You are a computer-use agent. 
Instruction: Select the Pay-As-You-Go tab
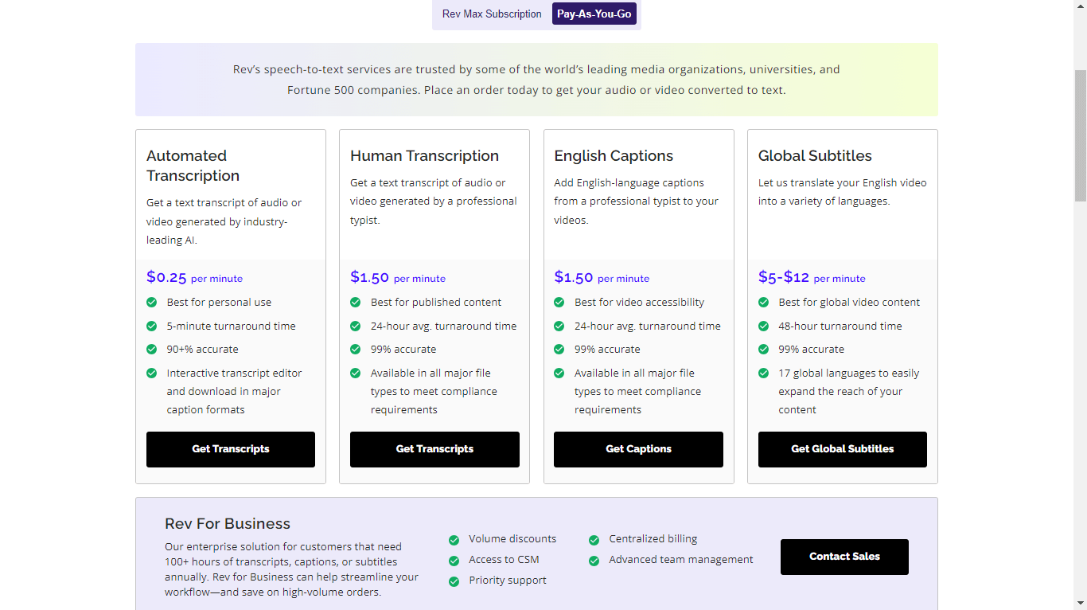tap(594, 14)
